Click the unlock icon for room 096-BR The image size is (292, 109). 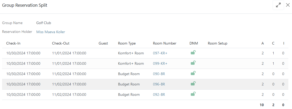tap(193, 84)
